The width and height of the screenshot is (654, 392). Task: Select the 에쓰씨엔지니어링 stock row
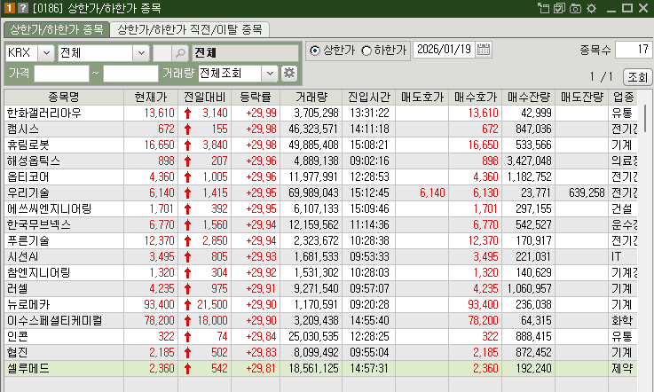[320, 208]
